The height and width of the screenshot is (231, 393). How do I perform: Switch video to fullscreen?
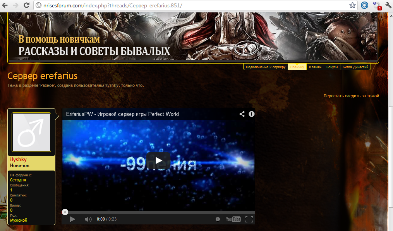pos(249,219)
